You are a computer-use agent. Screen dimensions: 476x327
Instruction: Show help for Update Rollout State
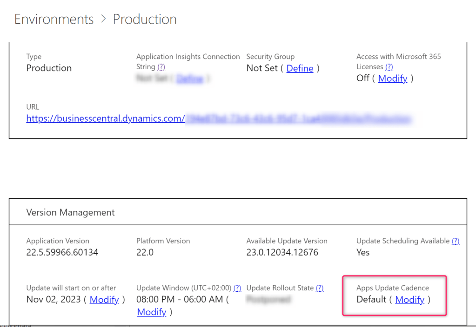[x=320, y=288]
